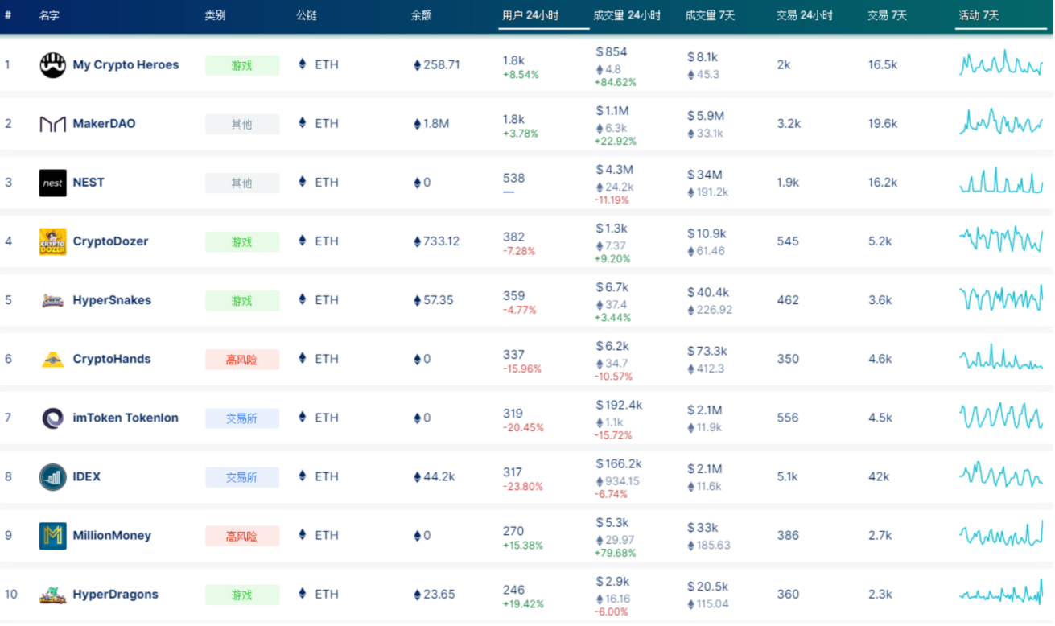Click 高风险 tag for MillionMoney
Image resolution: width=1055 pixels, height=626 pixels.
[x=242, y=536]
